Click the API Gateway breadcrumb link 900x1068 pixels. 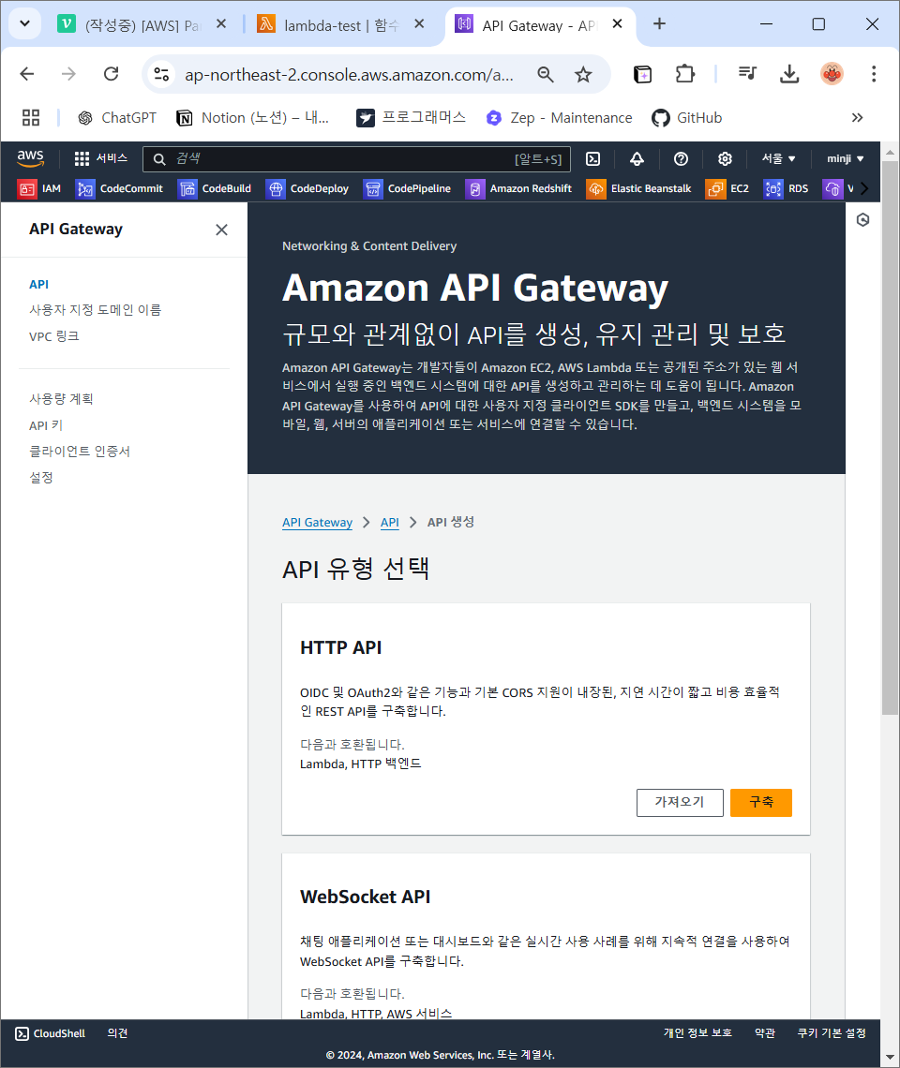click(317, 523)
